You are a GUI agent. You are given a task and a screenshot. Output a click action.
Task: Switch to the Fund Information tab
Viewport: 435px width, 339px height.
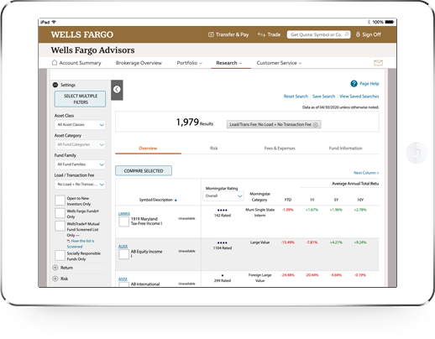(x=346, y=149)
